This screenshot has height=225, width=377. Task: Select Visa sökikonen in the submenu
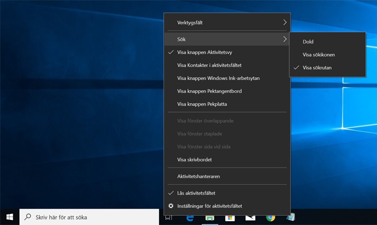(x=318, y=55)
